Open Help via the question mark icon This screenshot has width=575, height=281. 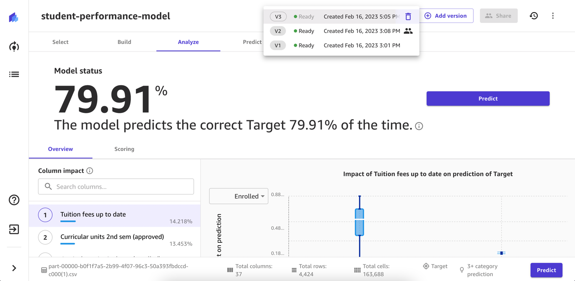pyautogui.click(x=14, y=200)
